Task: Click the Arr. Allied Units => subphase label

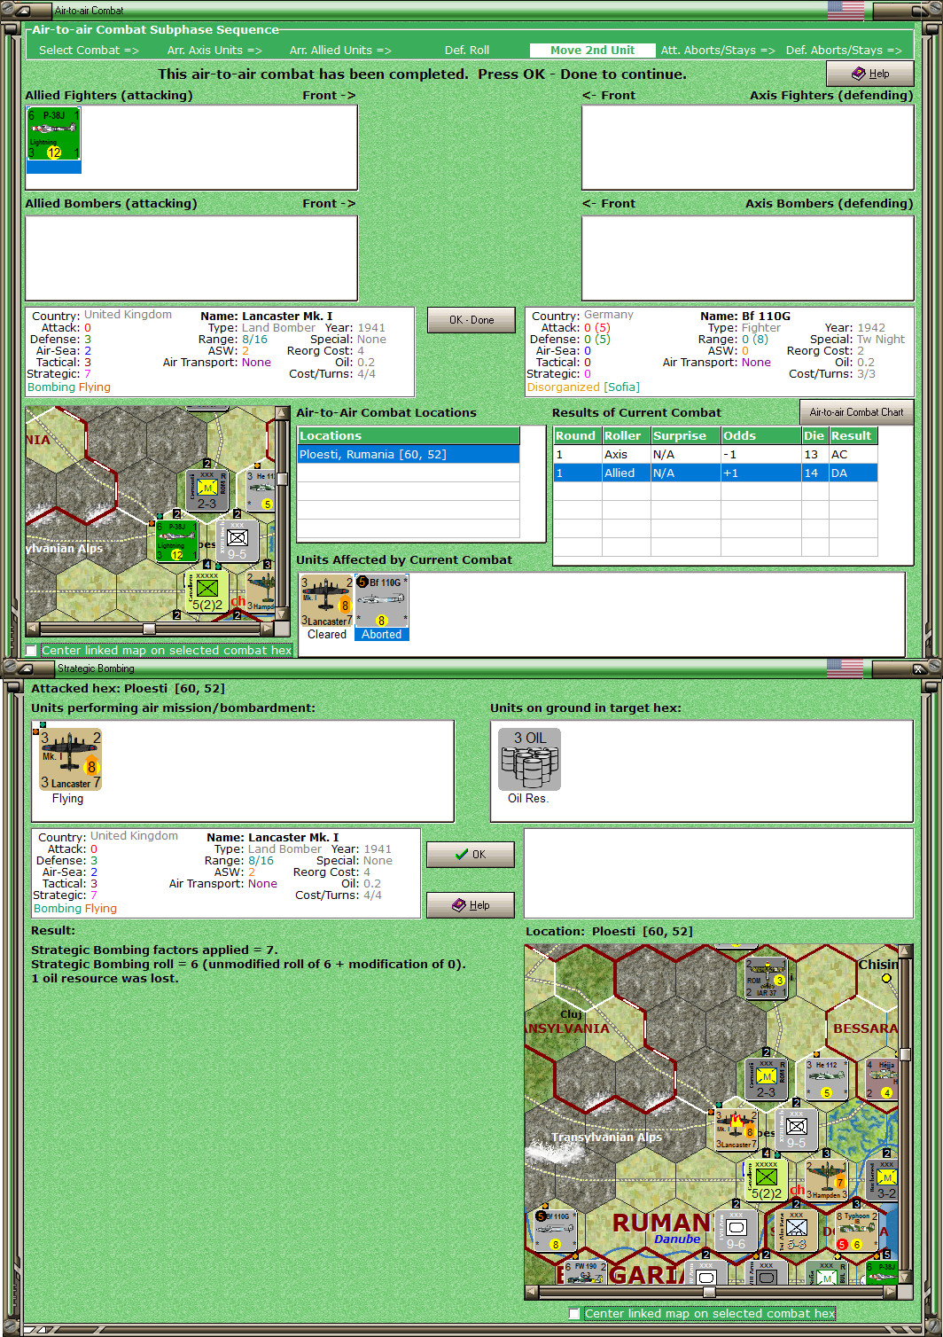Action: click(340, 51)
